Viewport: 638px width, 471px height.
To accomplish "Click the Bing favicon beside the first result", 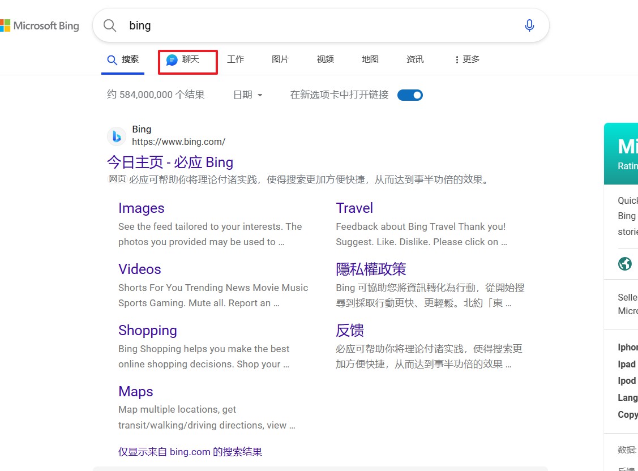I will click(x=117, y=136).
